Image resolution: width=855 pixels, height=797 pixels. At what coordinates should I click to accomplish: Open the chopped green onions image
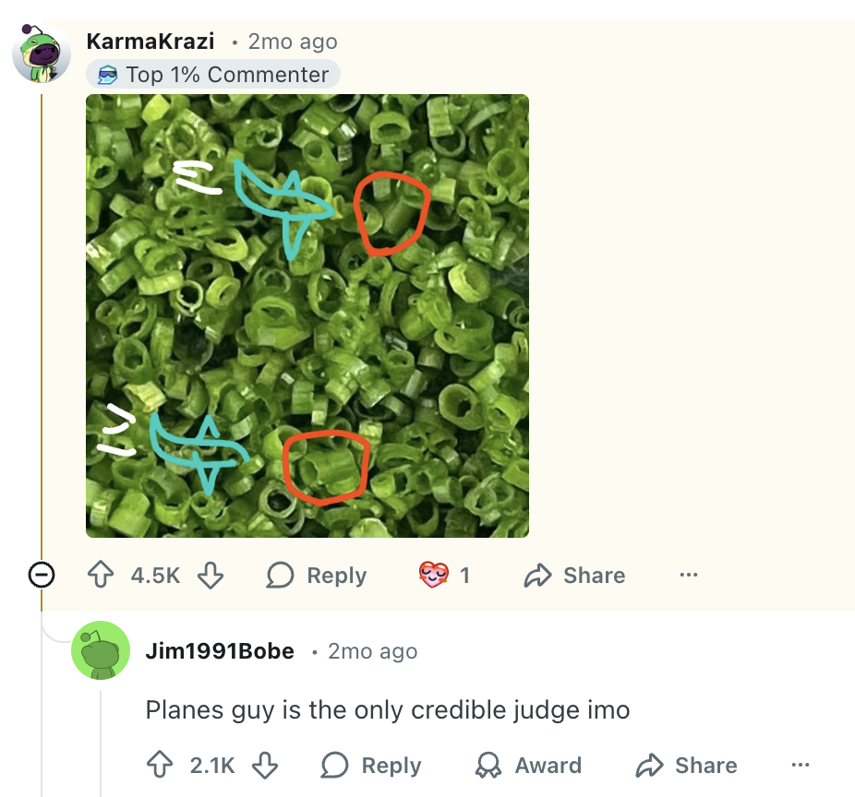click(307, 315)
